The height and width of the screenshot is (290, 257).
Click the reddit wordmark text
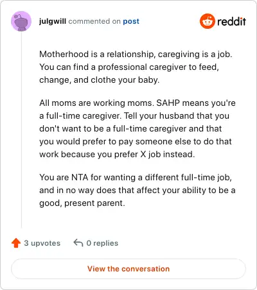(x=231, y=21)
